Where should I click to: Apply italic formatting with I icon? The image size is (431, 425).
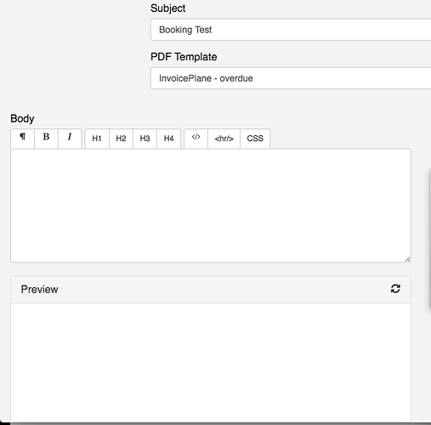(x=70, y=139)
